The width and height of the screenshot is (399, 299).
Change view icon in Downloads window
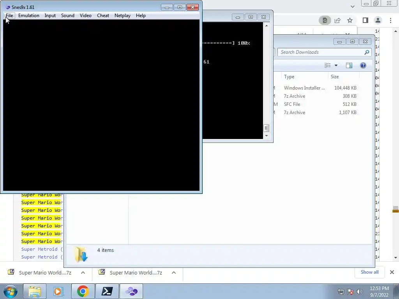(x=327, y=65)
